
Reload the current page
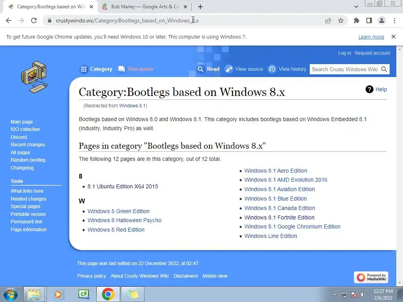coord(34,20)
